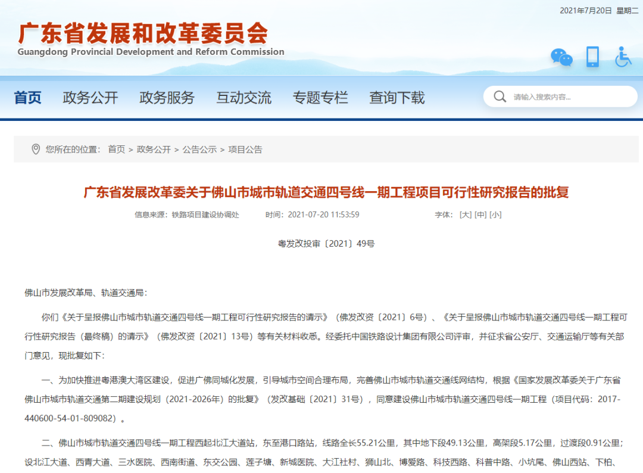This screenshot has height=473, width=643.
Task: Set font size to large [大]
Action: tap(465, 214)
